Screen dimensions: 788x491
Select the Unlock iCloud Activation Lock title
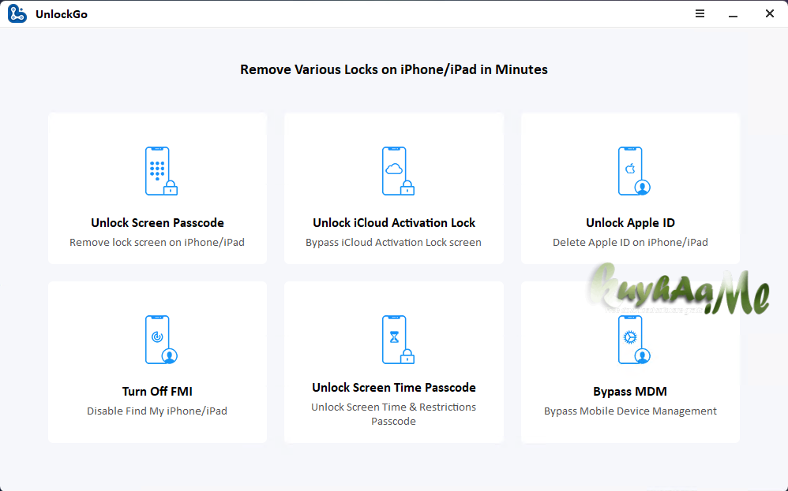tap(394, 223)
